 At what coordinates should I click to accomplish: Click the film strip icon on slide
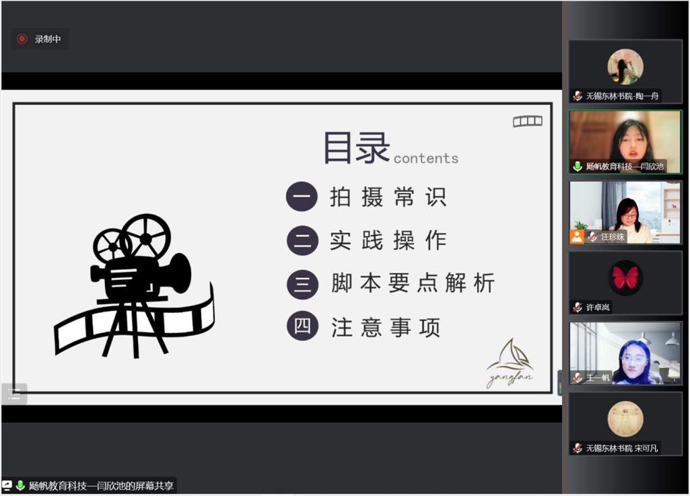(x=527, y=121)
